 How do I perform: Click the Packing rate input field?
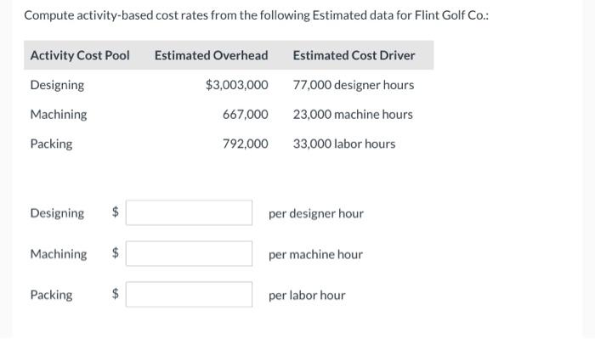189,294
